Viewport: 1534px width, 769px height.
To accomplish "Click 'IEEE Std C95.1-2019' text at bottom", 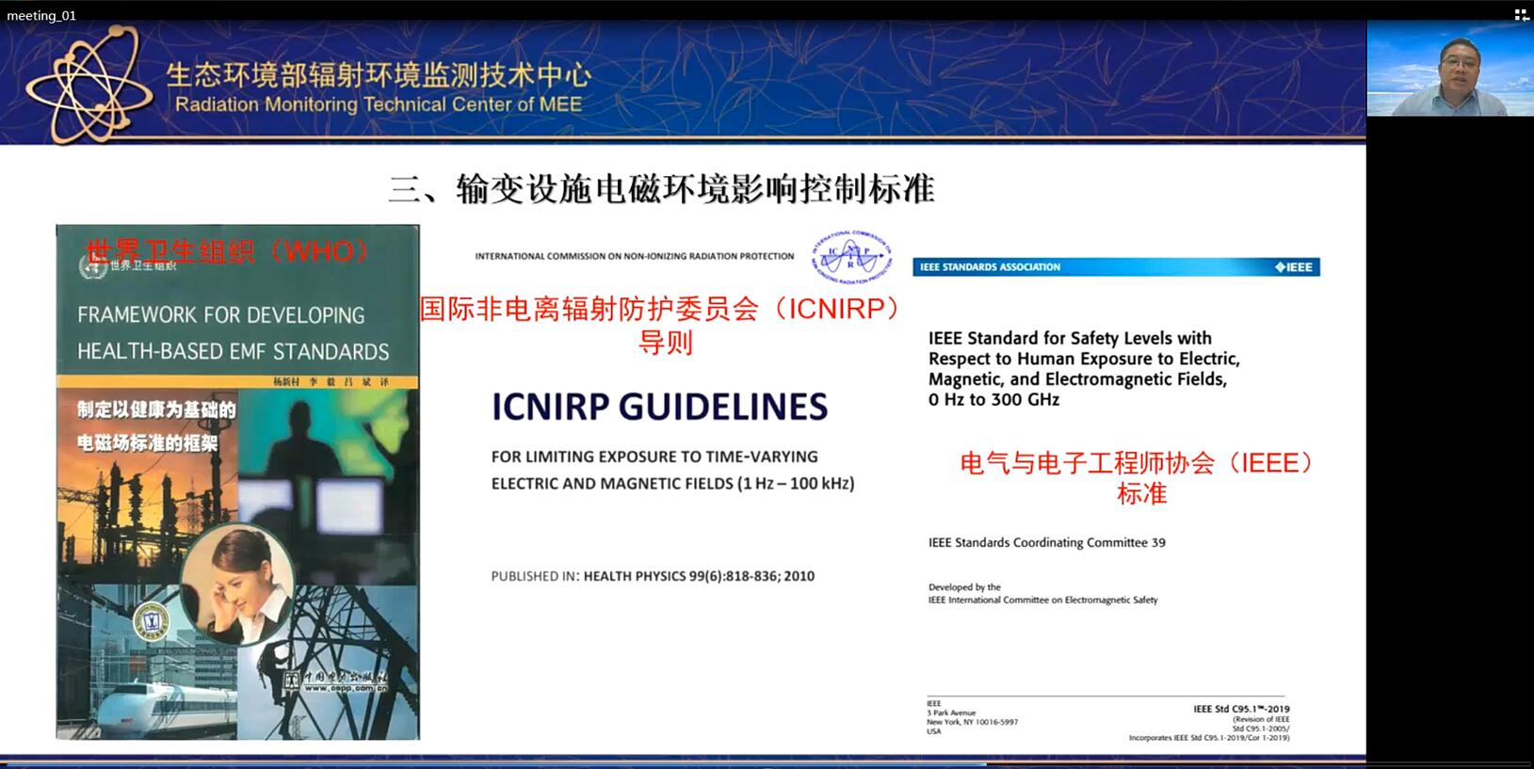I will click(x=1241, y=709).
